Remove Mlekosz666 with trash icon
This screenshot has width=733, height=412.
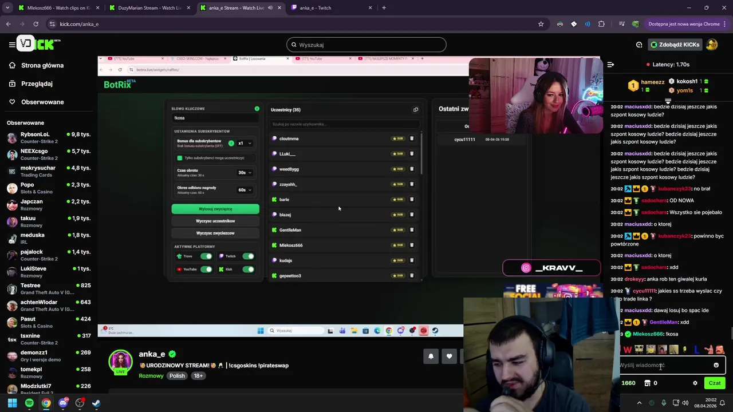click(412, 245)
